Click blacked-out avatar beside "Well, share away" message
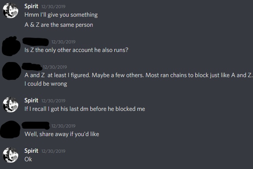 coord(10,129)
